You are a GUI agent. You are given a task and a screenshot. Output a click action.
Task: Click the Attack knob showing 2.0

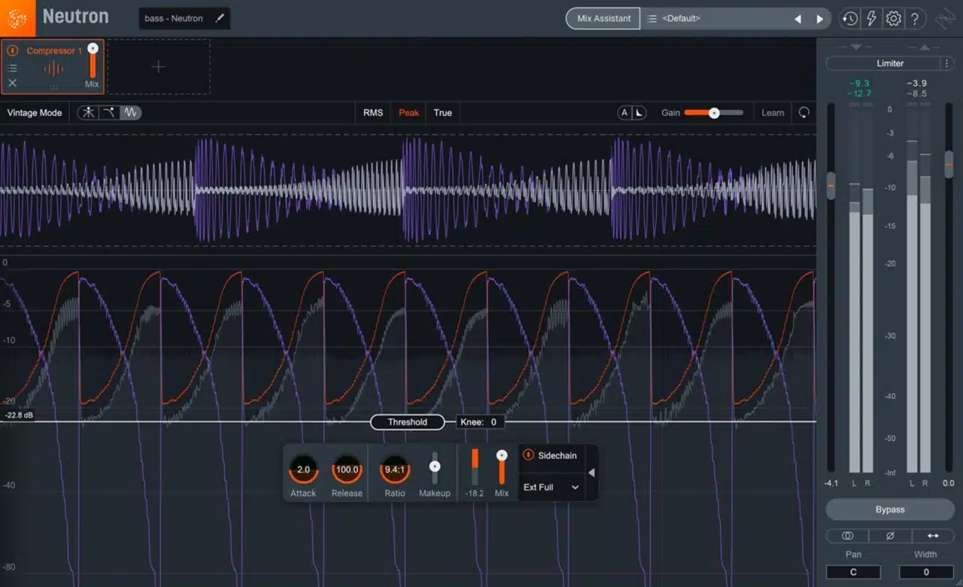pos(303,470)
